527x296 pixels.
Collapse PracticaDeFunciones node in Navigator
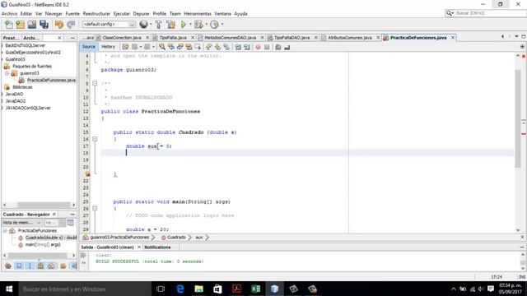coord(5,230)
